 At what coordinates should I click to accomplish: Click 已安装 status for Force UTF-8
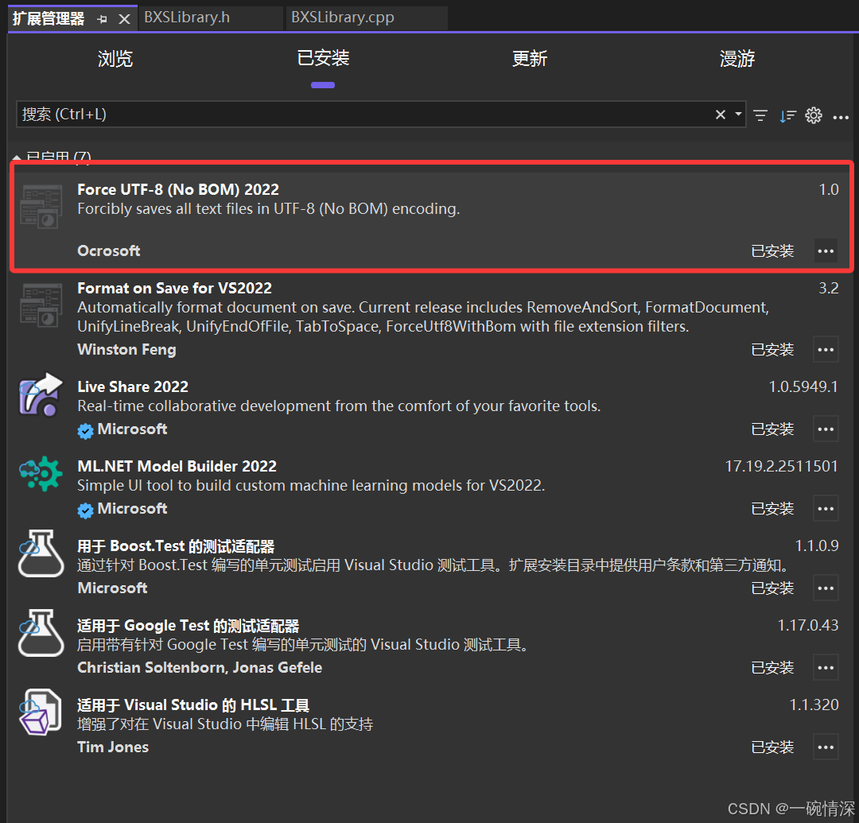[772, 251]
